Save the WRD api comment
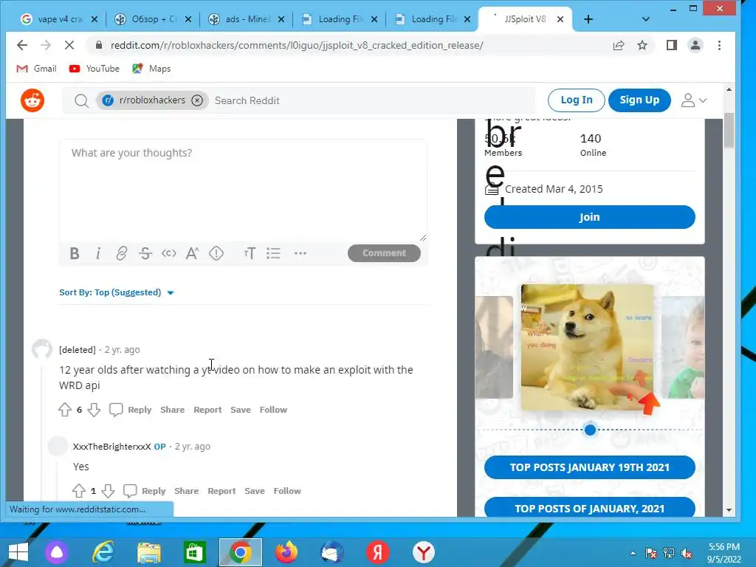This screenshot has width=756, height=567. [241, 410]
